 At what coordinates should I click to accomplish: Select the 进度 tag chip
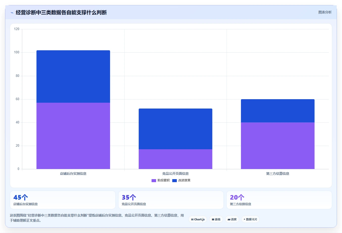232,219
